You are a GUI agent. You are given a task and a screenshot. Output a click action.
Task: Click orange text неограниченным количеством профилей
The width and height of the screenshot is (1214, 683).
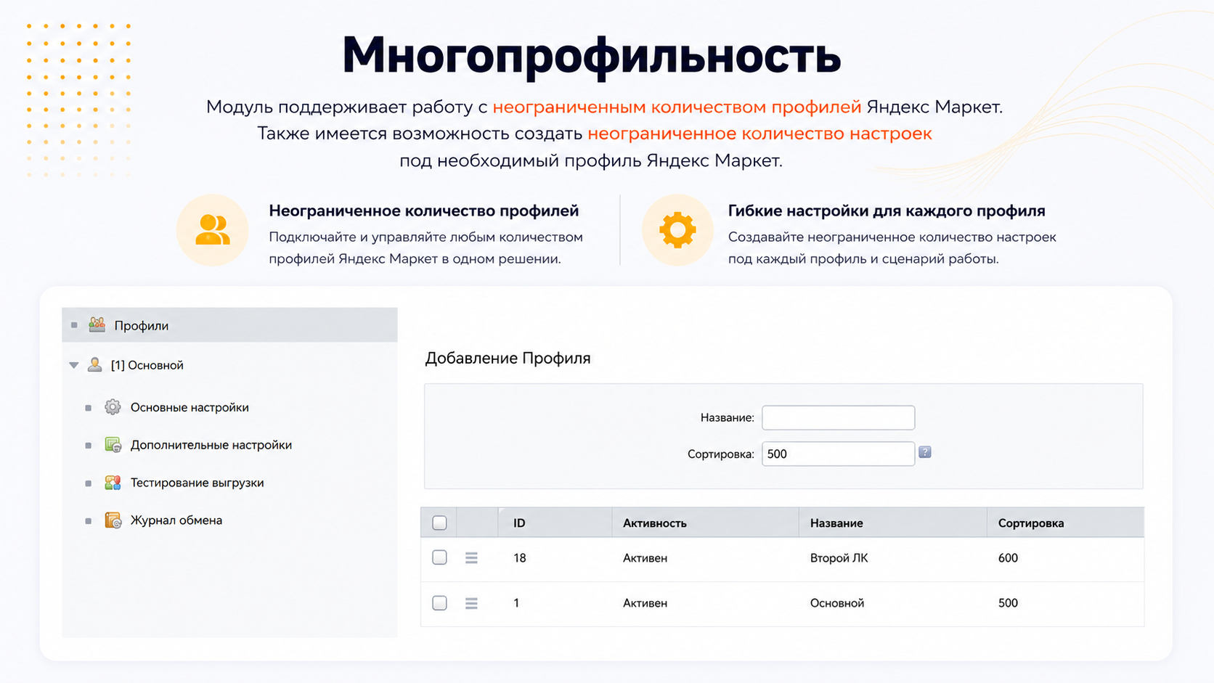(677, 107)
